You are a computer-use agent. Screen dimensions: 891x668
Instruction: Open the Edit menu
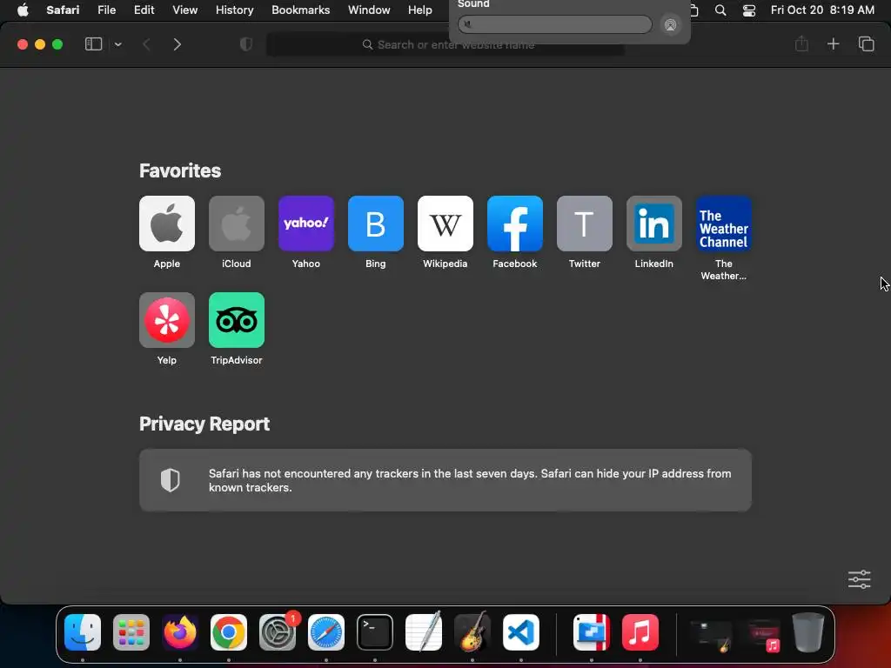[144, 10]
